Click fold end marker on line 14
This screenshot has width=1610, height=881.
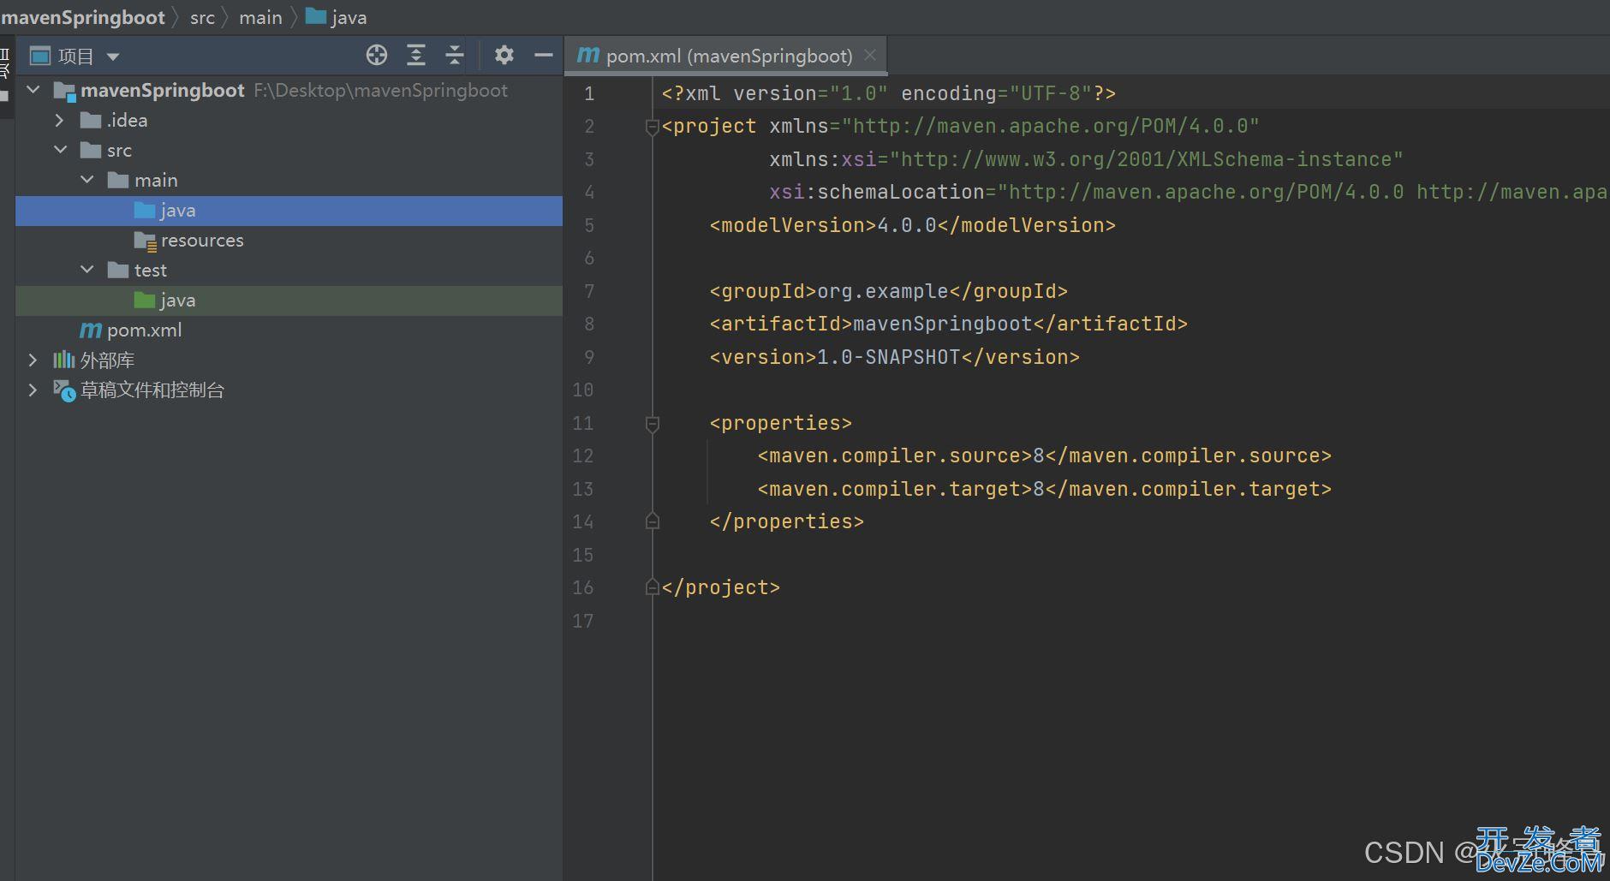(652, 521)
